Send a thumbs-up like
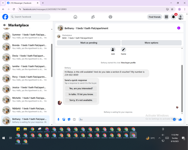188x150 pixels. point(180,120)
